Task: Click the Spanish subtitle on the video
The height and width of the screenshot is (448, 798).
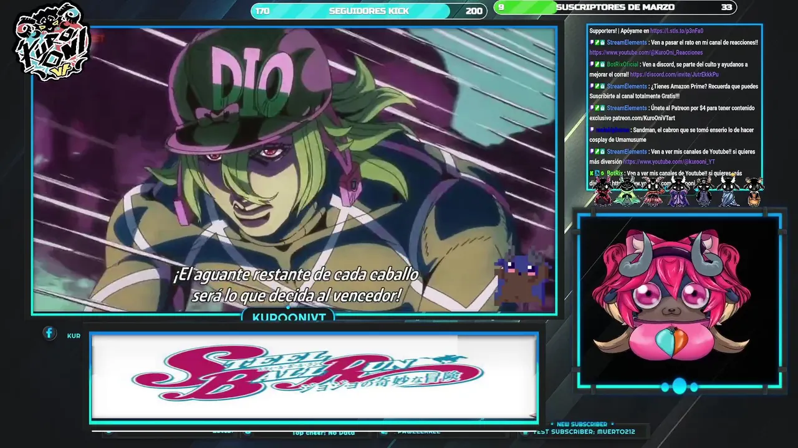Action: click(296, 284)
